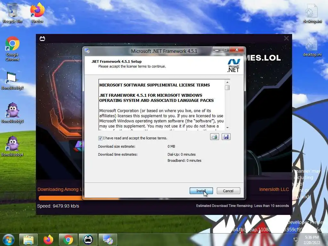Switch to the .NET setup taskbar icon
Viewport: 328px width, 246px height.
[108, 240]
